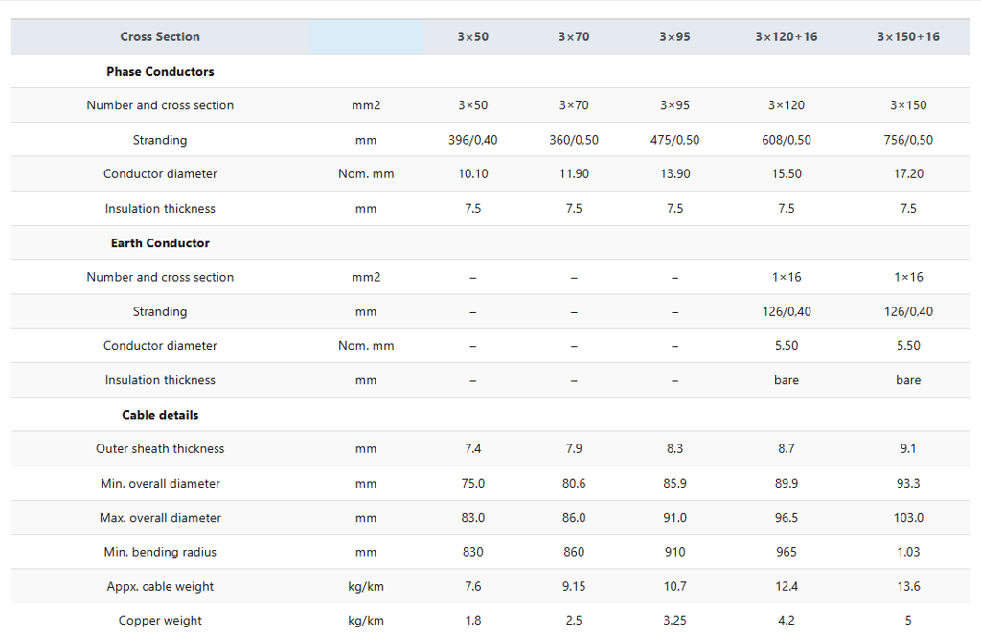981x637 pixels.
Task: Click outer sheath thickness value 9.1
Action: coord(908,448)
